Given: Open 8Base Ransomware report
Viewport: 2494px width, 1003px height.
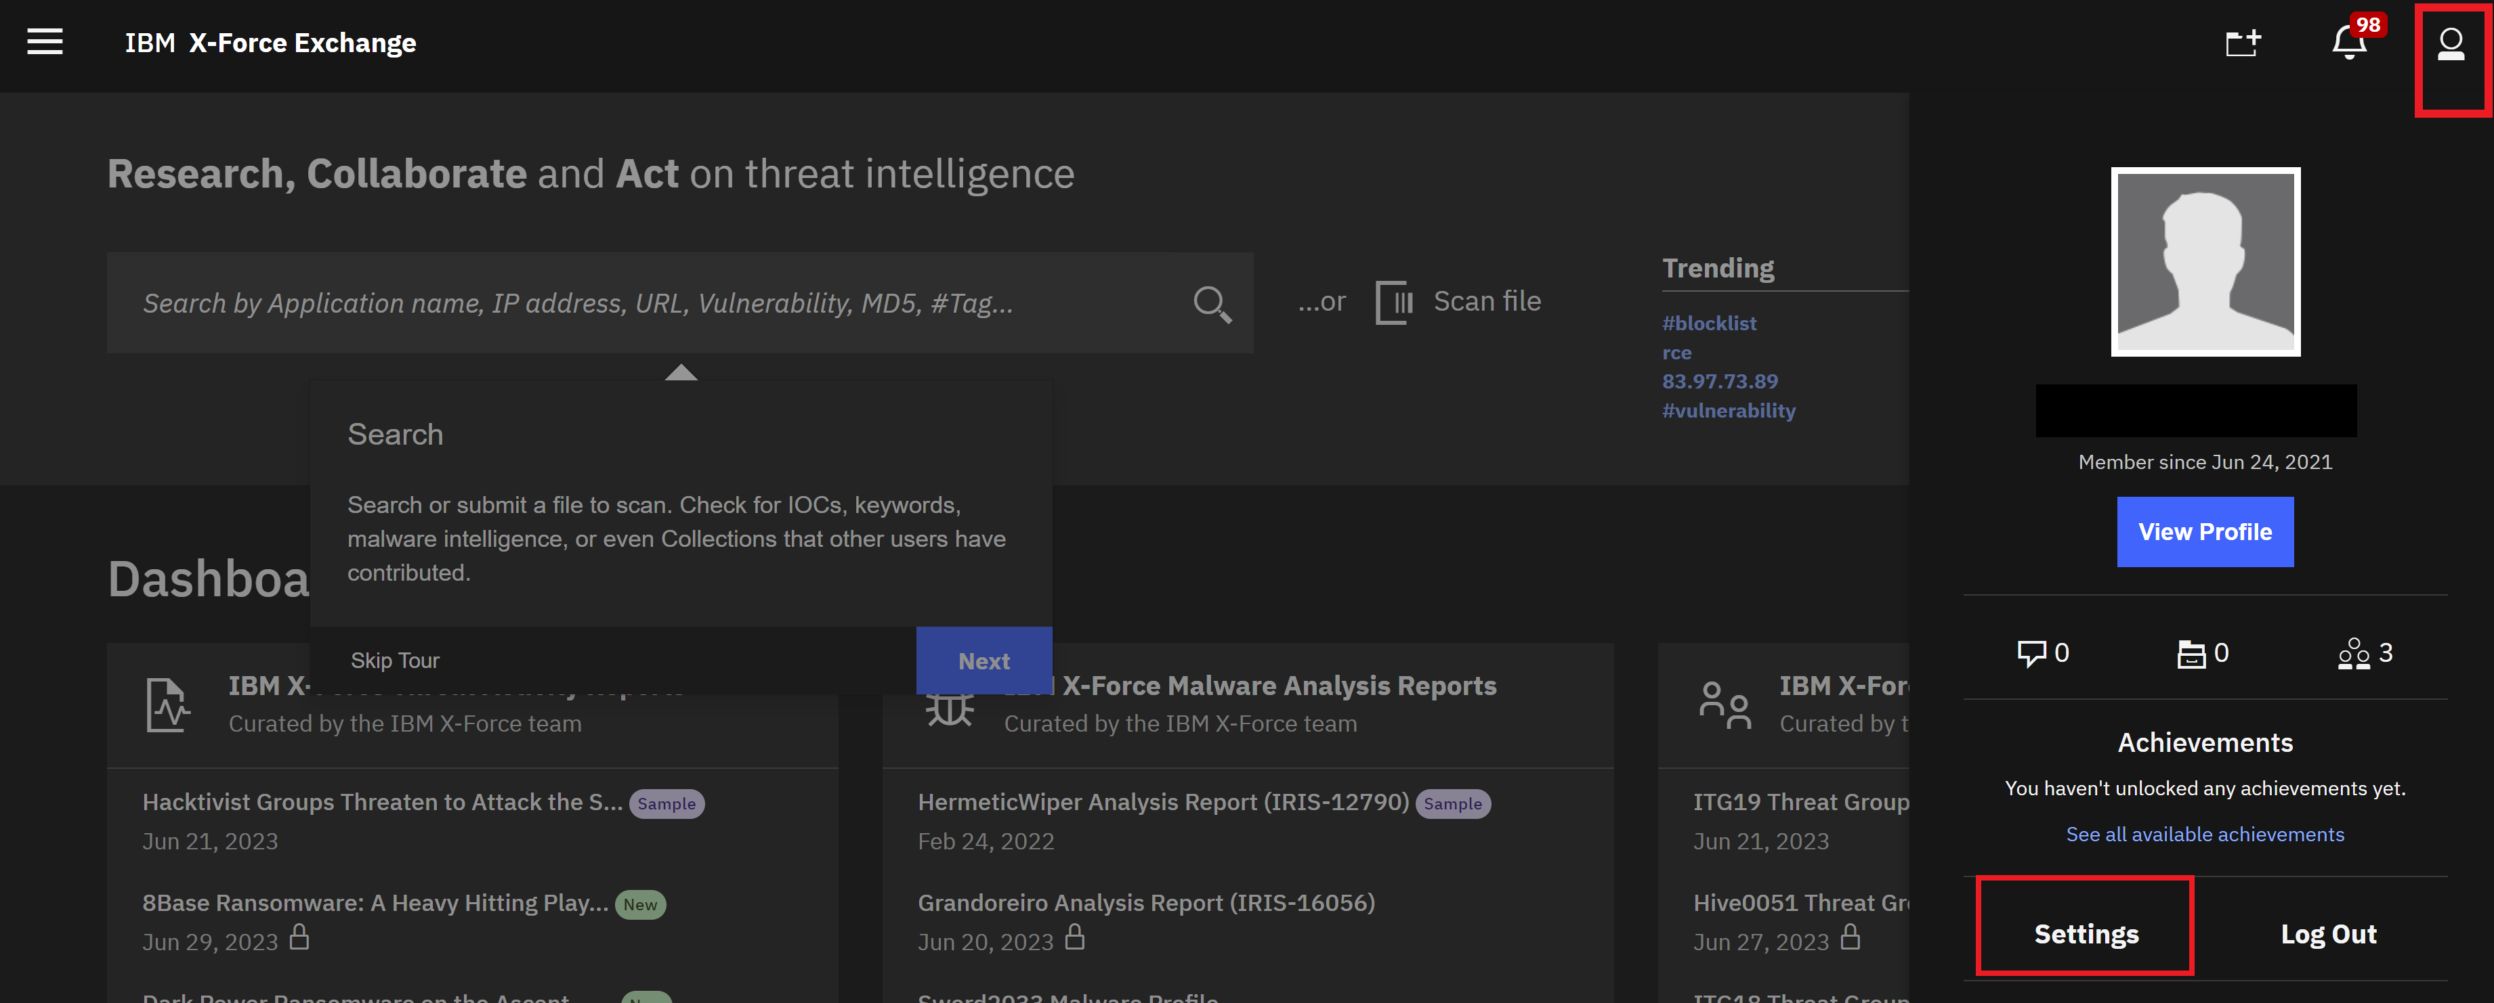Looking at the screenshot, I should click(376, 902).
